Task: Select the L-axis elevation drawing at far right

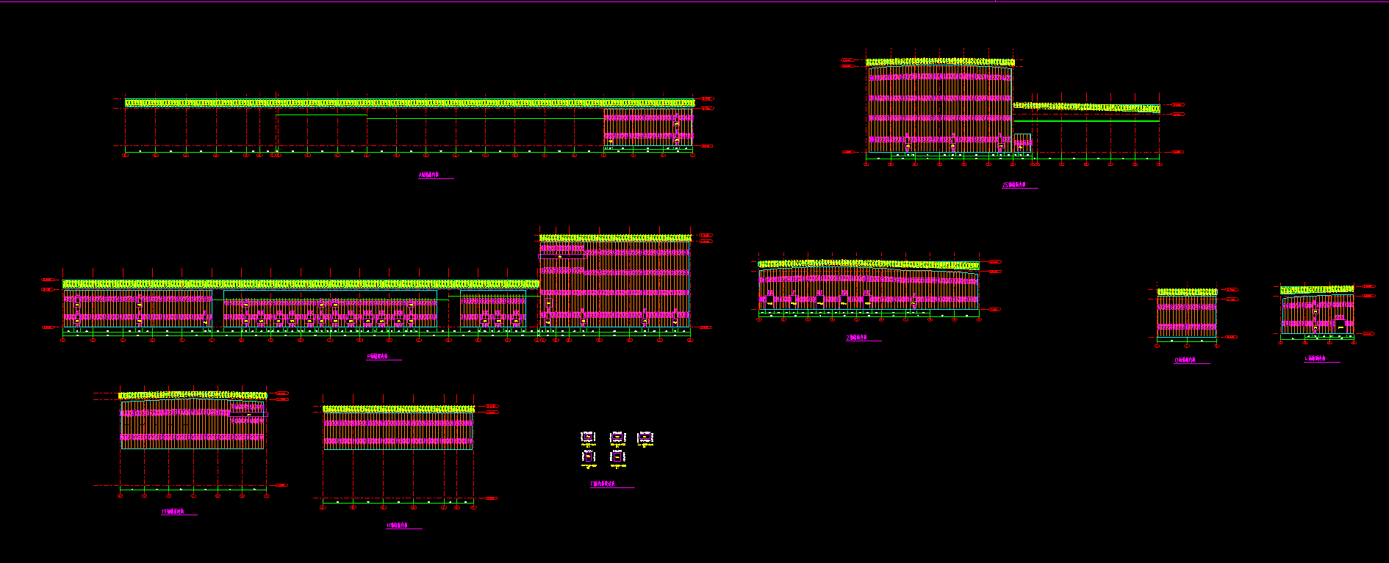Action: click(1317, 313)
